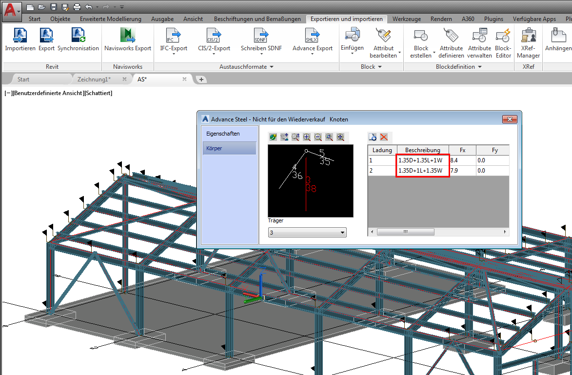
Task: Delete the load row with red X icon
Action: [384, 137]
